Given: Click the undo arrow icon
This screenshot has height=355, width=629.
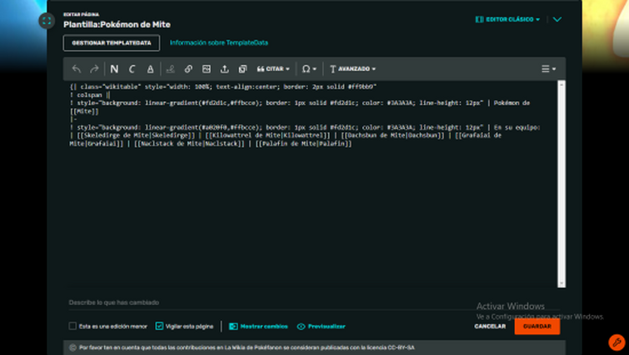Looking at the screenshot, I should coord(76,69).
